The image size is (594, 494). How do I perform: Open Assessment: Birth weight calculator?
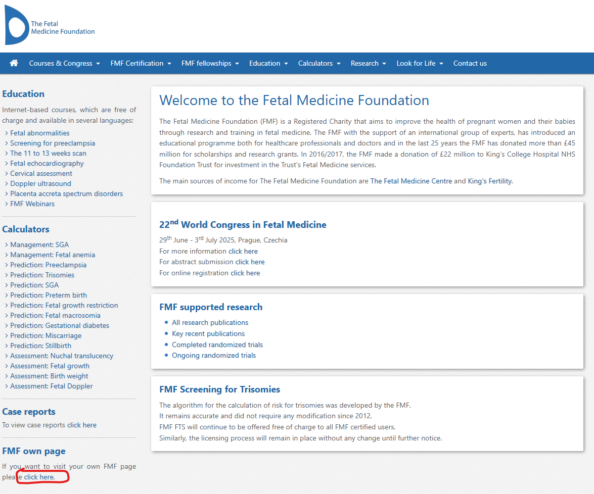49,376
